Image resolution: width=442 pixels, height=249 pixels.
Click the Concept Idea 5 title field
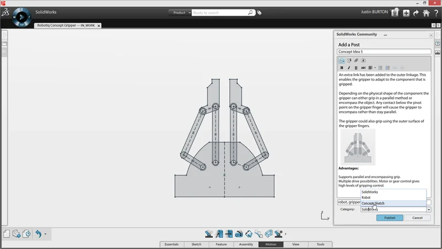(x=383, y=51)
